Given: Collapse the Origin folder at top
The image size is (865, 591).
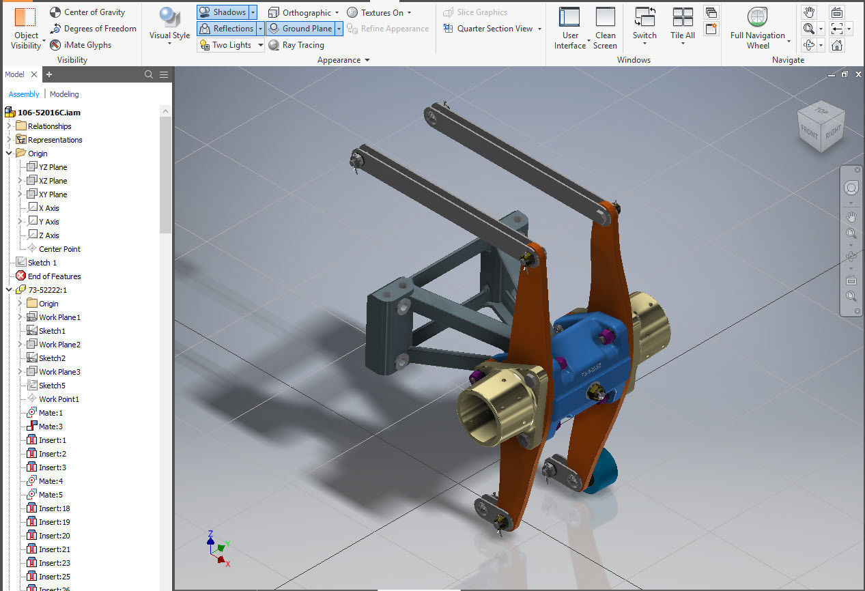Looking at the screenshot, I should [x=9, y=154].
